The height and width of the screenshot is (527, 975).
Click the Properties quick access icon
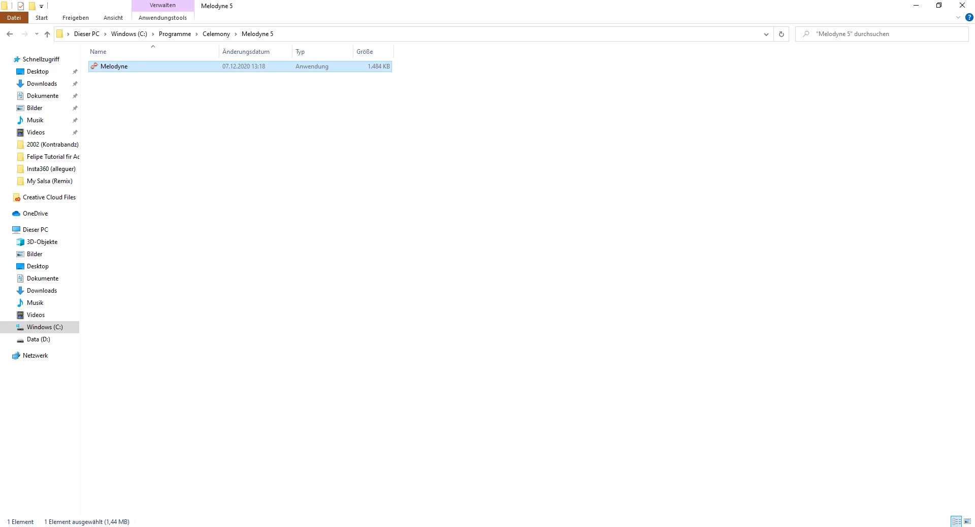(21, 6)
